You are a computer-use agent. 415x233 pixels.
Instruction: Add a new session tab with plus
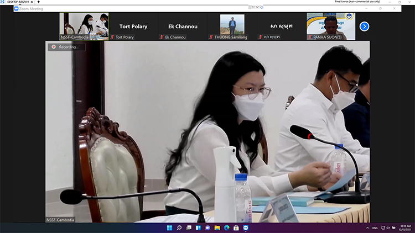point(38,2)
